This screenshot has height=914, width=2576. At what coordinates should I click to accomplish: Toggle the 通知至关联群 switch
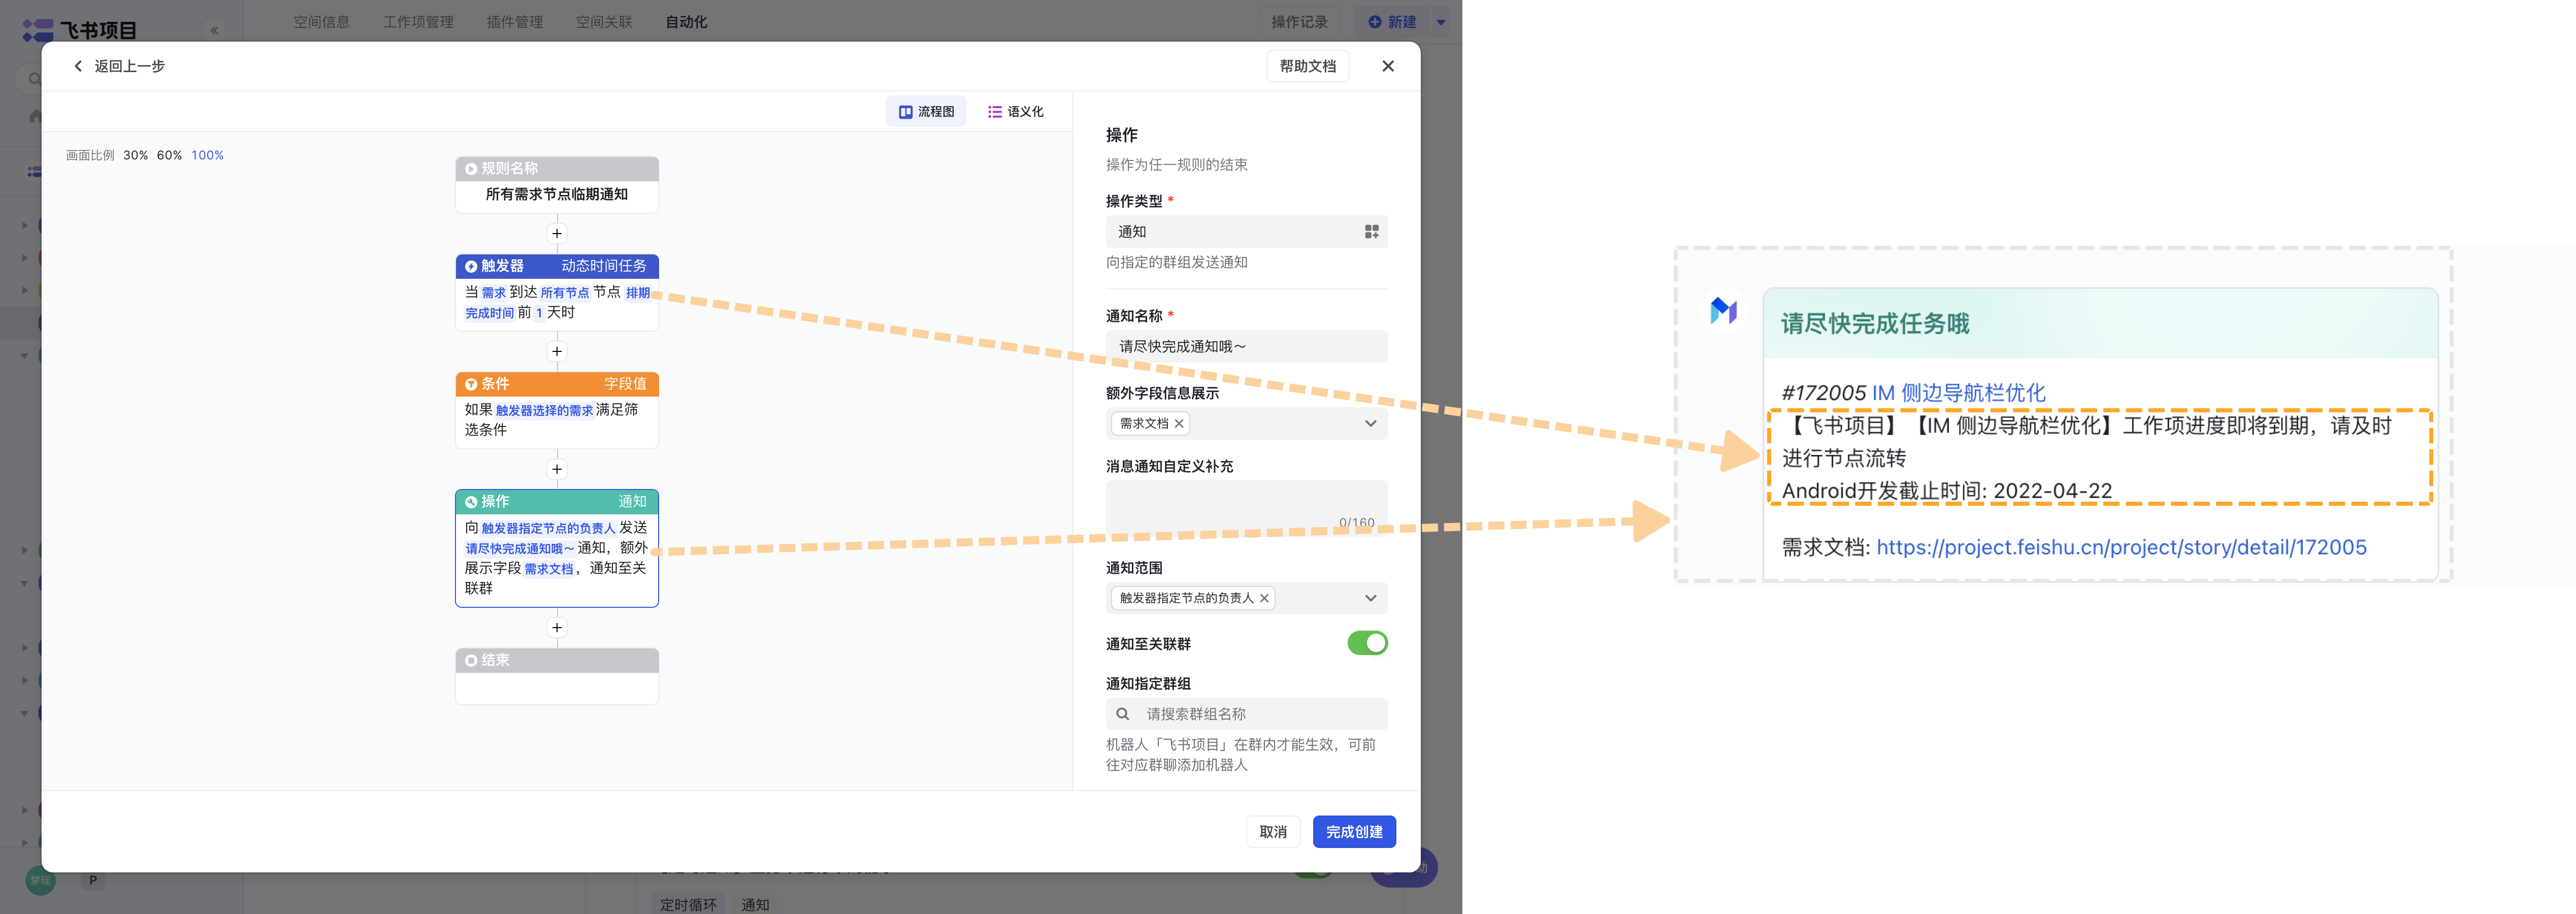(x=1367, y=643)
